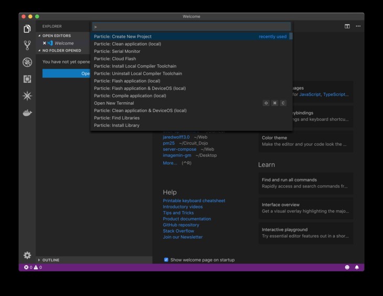Viewport: 383px width, 296px height.
Task: Click the split editor icon
Action: pyautogui.click(x=347, y=26)
